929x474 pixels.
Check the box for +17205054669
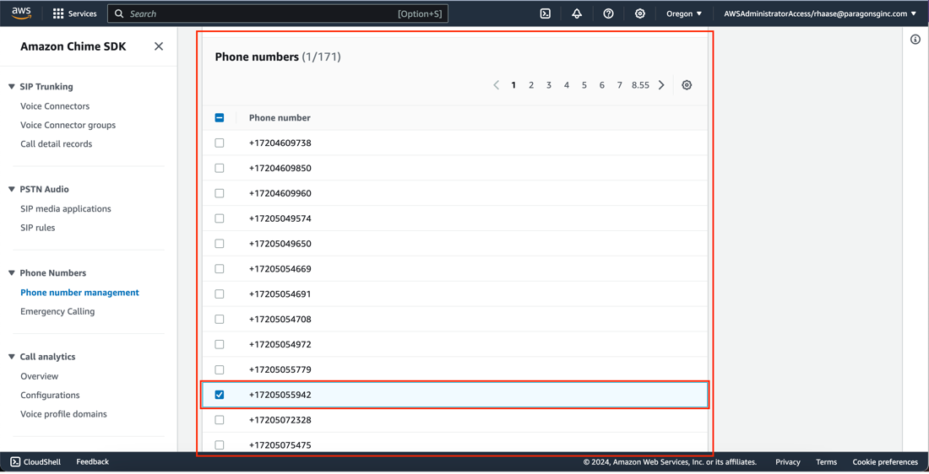coord(220,269)
